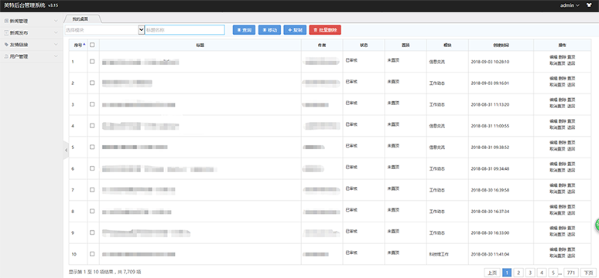Click the green floating icon at right edge
599x278 pixels.
point(597,225)
